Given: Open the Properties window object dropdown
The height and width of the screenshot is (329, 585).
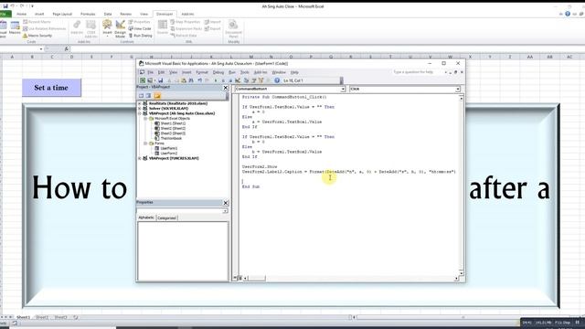Looking at the screenshot, I should coord(225,211).
